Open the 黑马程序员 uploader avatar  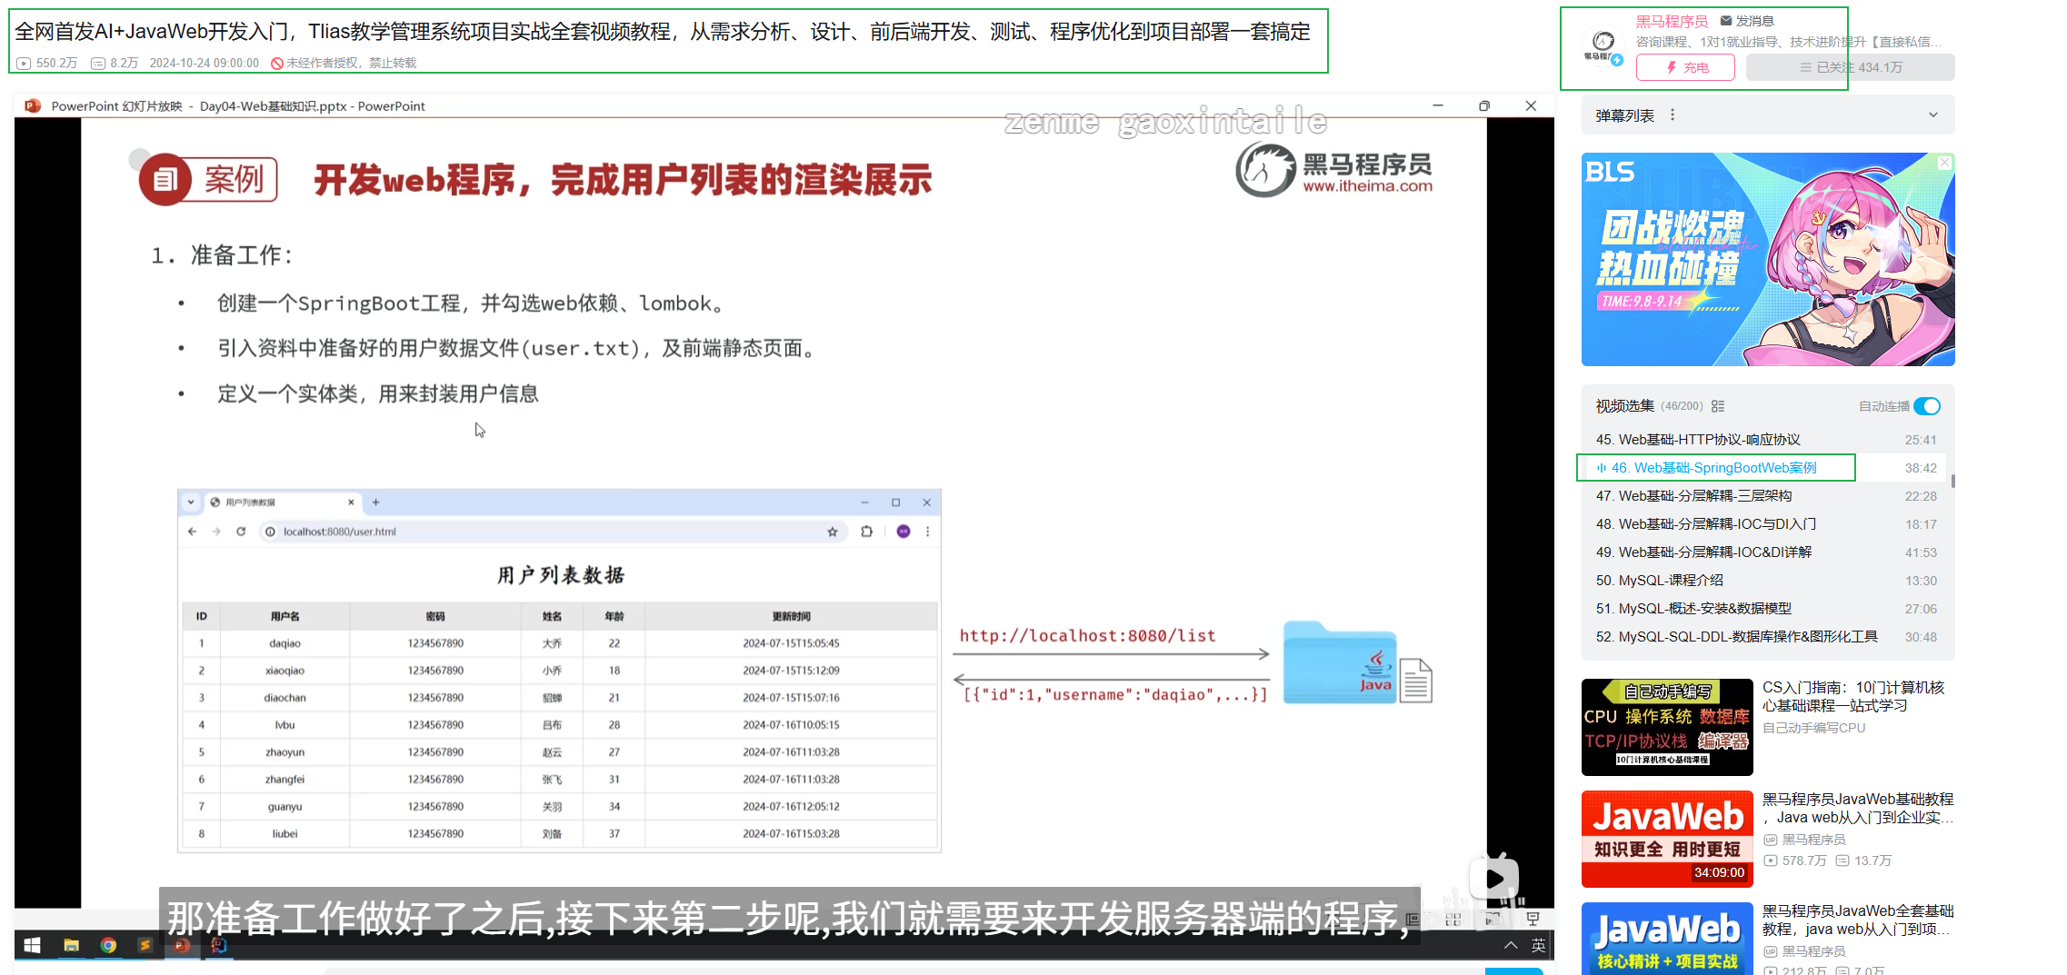click(1603, 43)
